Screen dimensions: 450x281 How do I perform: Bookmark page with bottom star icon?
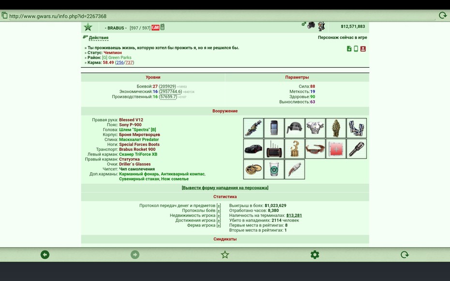[x=225, y=254]
